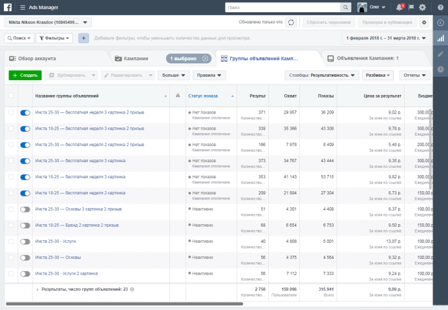The width and height of the screenshot is (448, 310).
Task: Click the horizontal scrollbar at table bottom
Action: tap(124, 304)
